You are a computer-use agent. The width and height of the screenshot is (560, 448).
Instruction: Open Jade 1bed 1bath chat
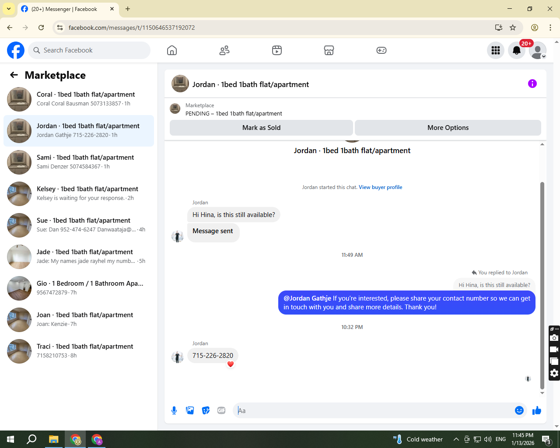[79, 257]
